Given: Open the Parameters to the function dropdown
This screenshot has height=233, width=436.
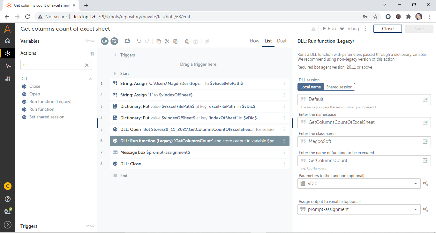Looking at the screenshot, I should 415,184.
